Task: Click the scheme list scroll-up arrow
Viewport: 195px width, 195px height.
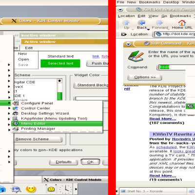Action: (x=59, y=80)
